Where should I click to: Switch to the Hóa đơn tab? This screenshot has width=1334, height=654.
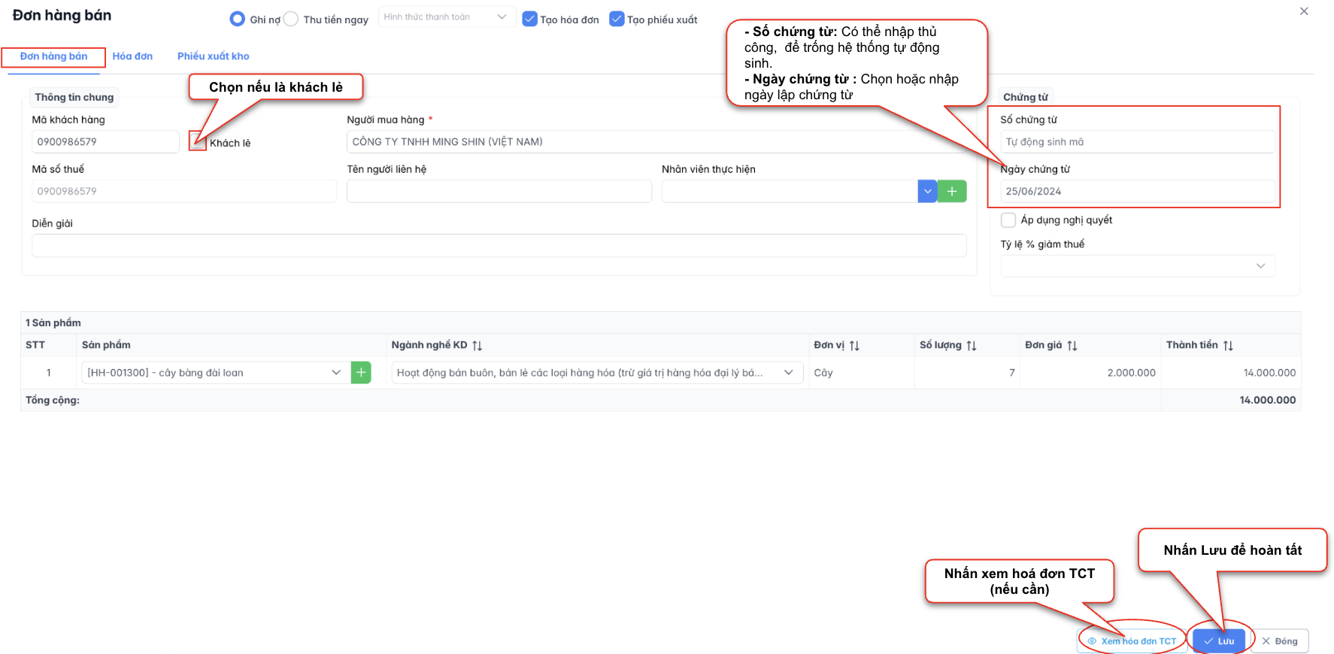pyautogui.click(x=132, y=56)
